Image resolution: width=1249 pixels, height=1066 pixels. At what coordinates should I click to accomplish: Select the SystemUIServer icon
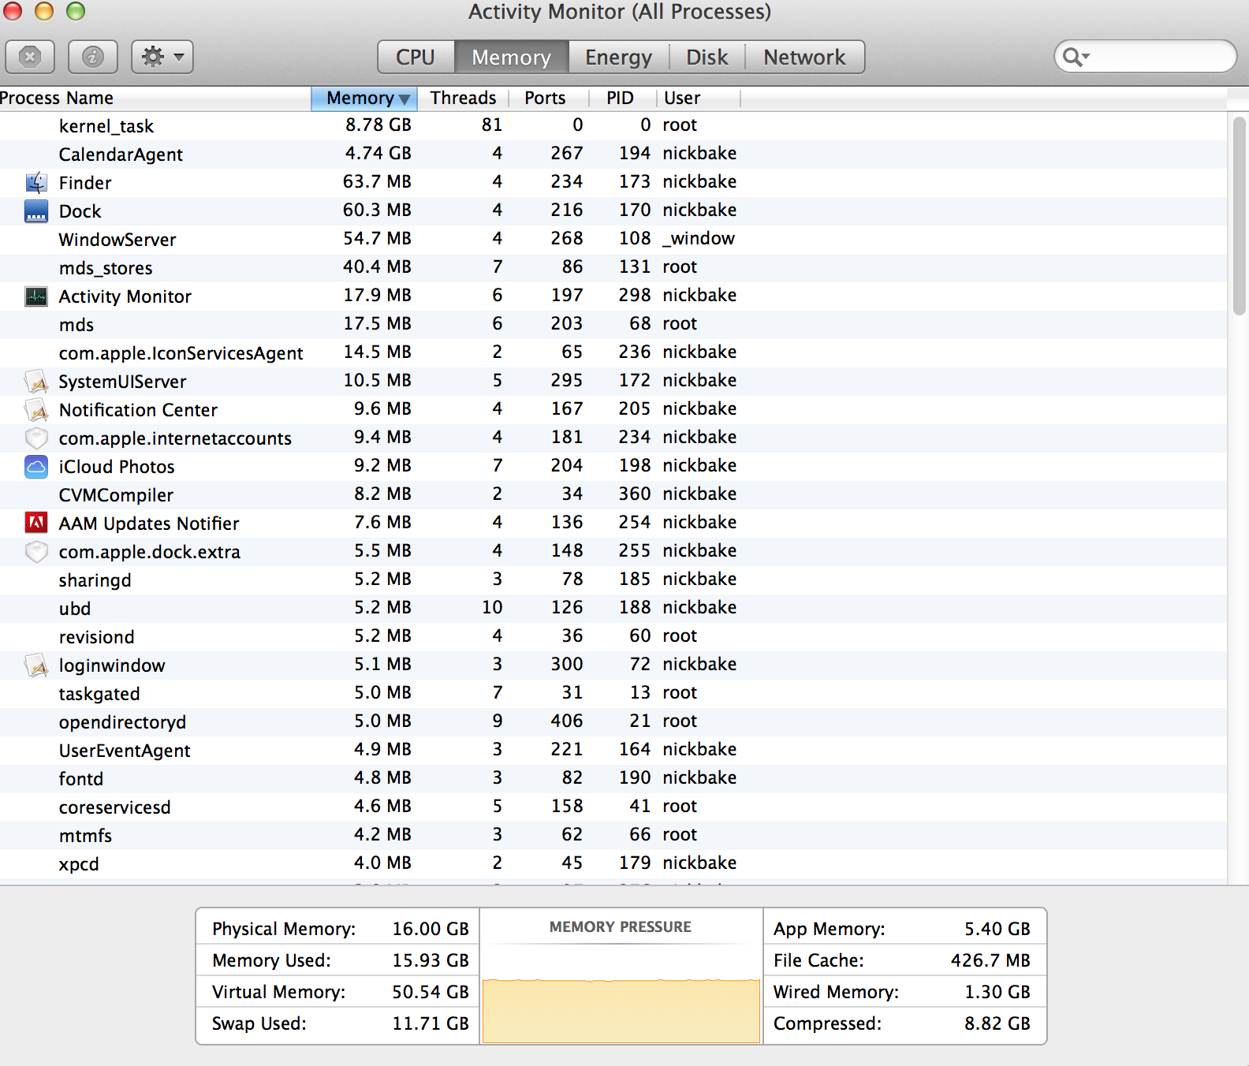[x=36, y=382]
